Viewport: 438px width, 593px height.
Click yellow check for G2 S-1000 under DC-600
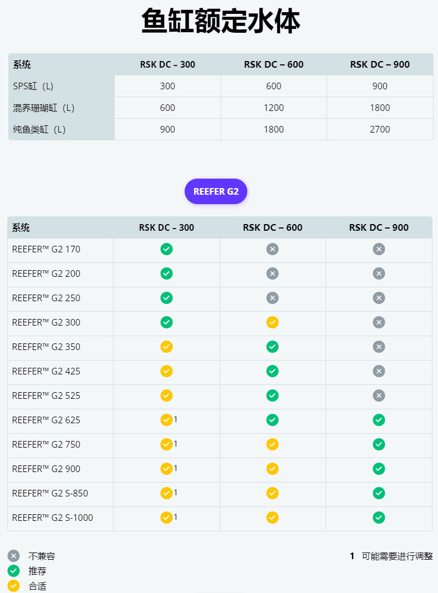[272, 518]
